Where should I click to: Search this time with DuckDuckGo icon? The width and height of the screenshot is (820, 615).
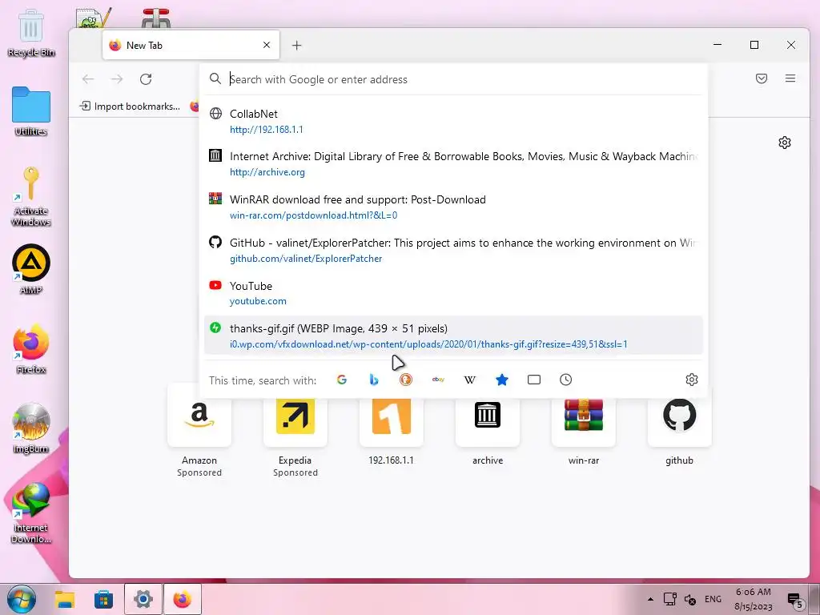point(406,380)
